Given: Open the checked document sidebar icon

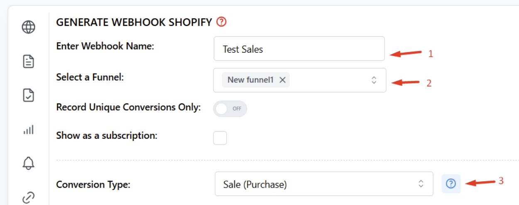Looking at the screenshot, I should (28, 95).
